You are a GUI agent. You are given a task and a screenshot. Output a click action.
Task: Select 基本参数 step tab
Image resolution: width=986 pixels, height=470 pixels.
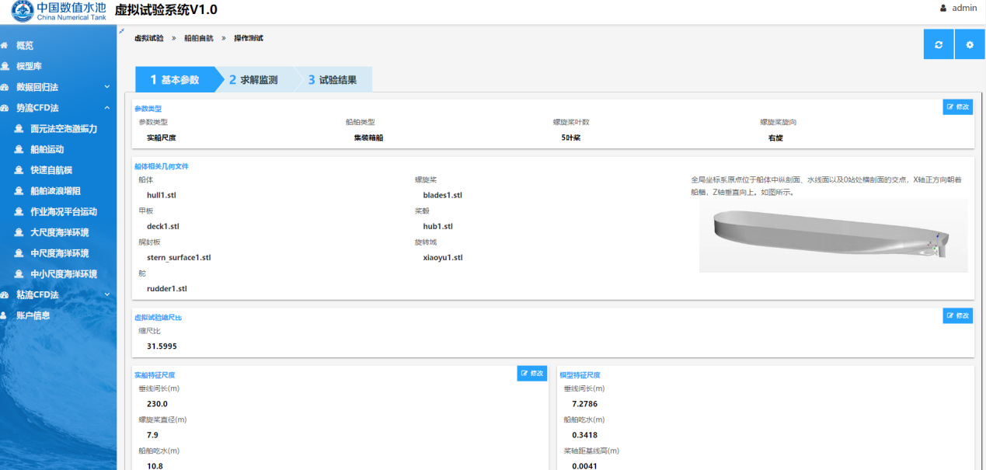point(175,80)
